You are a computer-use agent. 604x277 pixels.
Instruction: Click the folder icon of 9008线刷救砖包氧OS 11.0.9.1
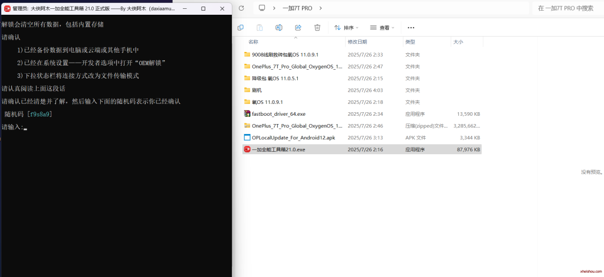pyautogui.click(x=247, y=54)
